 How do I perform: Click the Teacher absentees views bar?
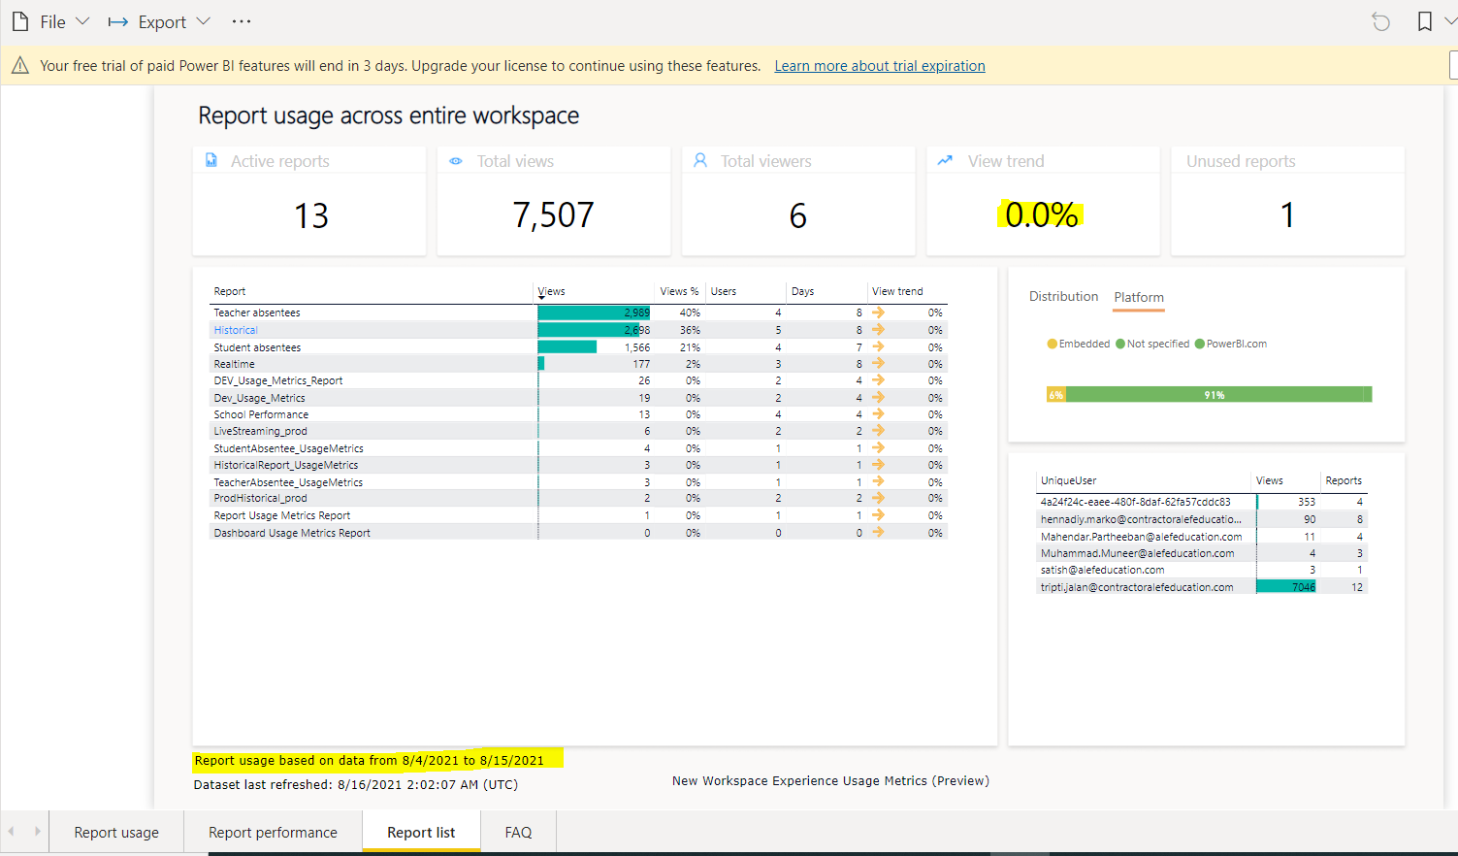(x=594, y=313)
